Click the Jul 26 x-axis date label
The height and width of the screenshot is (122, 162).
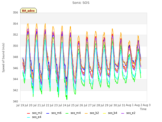coord(79,105)
